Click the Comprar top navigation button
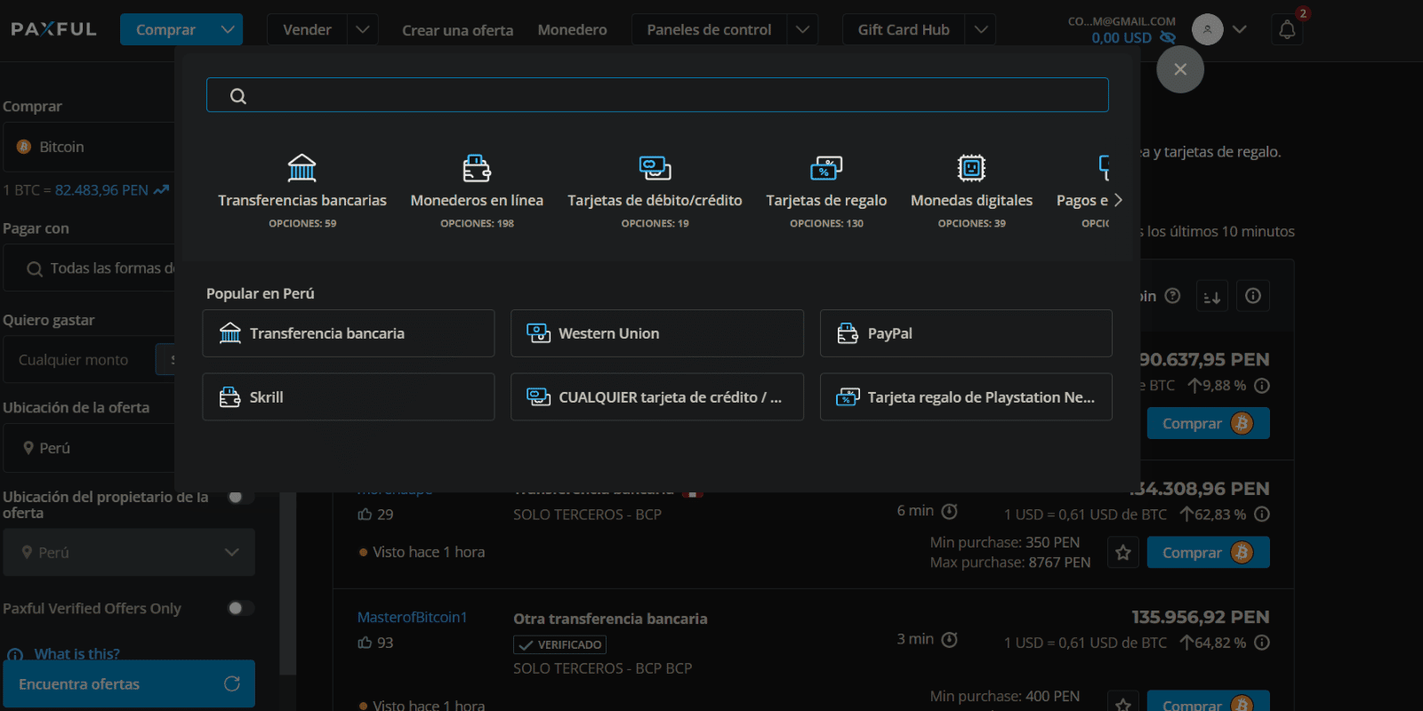This screenshot has width=1423, height=711. (165, 29)
